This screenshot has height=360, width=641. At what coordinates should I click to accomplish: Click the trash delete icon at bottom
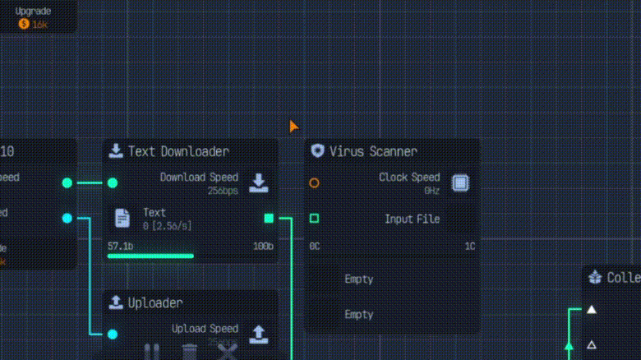tap(190, 352)
